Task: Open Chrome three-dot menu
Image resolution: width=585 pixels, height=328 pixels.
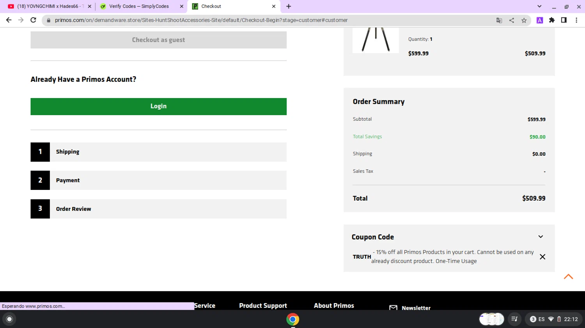Action: click(576, 20)
